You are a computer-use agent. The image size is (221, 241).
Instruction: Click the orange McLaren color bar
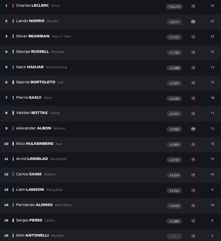(13, 21)
